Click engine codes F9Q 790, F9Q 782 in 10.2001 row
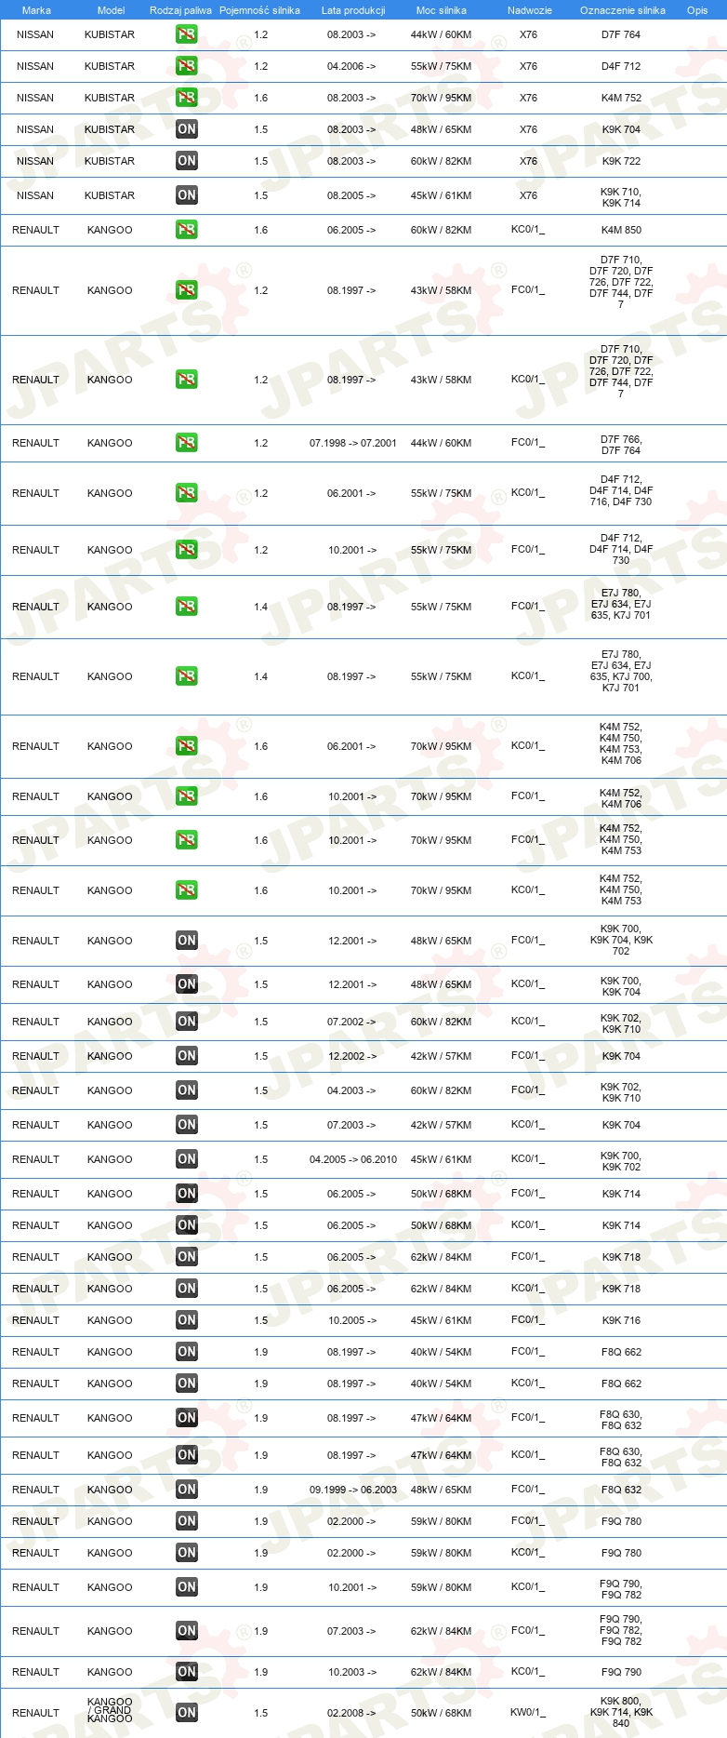This screenshot has width=727, height=1738. [621, 1589]
